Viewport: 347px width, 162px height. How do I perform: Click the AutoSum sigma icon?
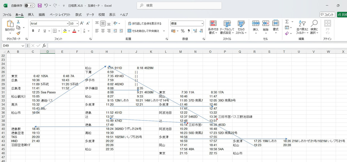(x=287, y=21)
